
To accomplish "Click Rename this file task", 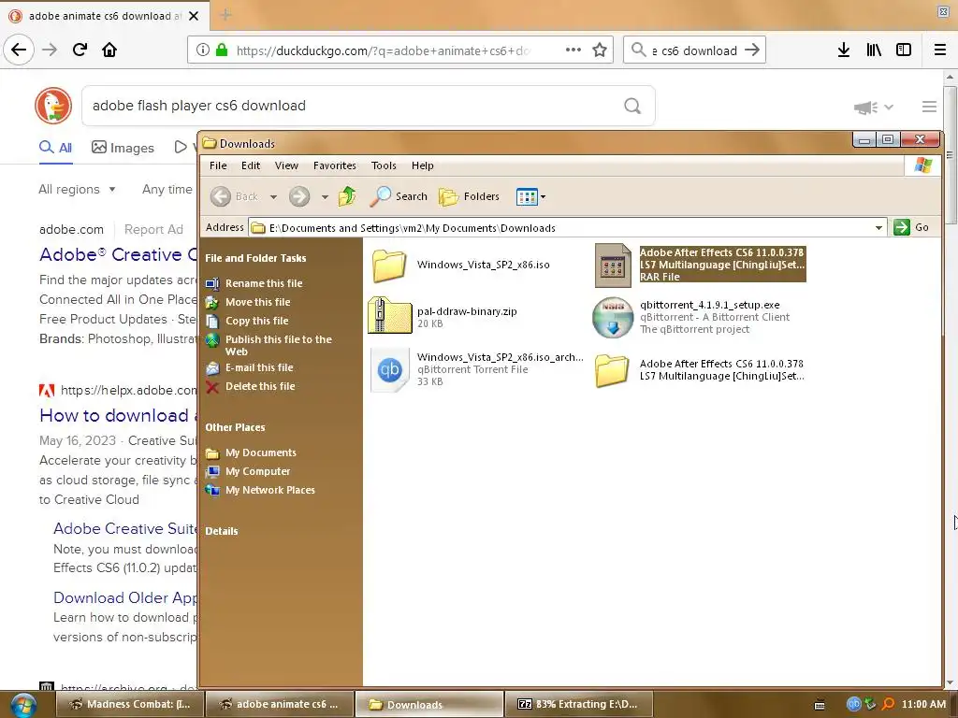I will [254, 283].
